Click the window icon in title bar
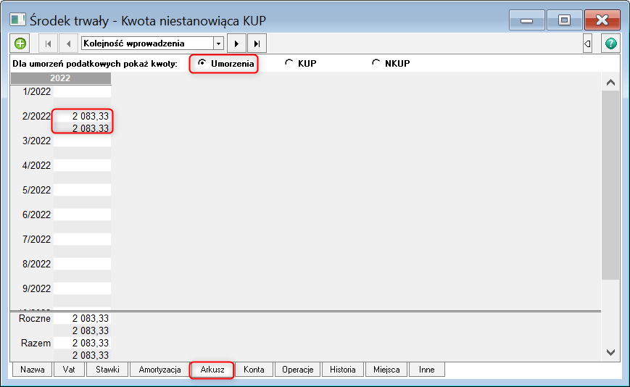Screen dimensions: 630x387 click(x=17, y=20)
